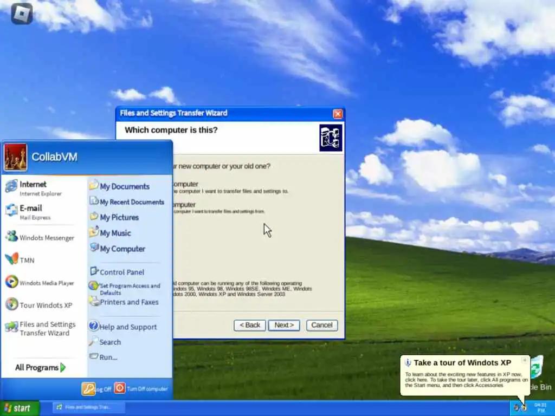Expand All Programs arrow
Image resolution: width=555 pixels, height=416 pixels.
click(63, 368)
